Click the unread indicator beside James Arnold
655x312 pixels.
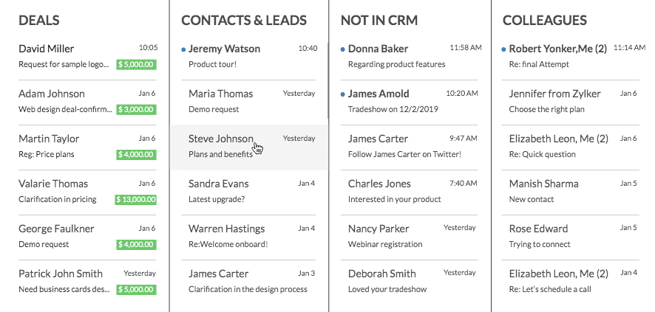[342, 94]
